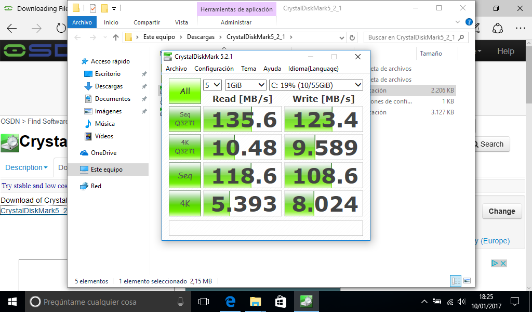The width and height of the screenshot is (532, 312).
Task: Open Descargas in navigation pane
Action: [109, 86]
